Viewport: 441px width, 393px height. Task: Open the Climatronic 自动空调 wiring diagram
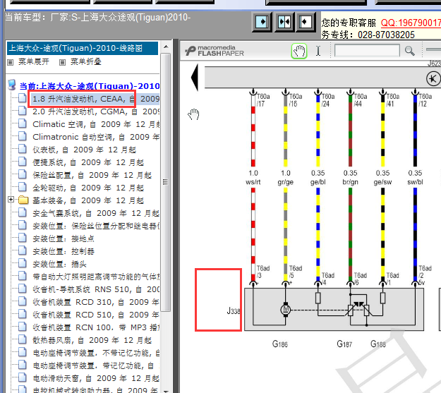[x=96, y=137]
